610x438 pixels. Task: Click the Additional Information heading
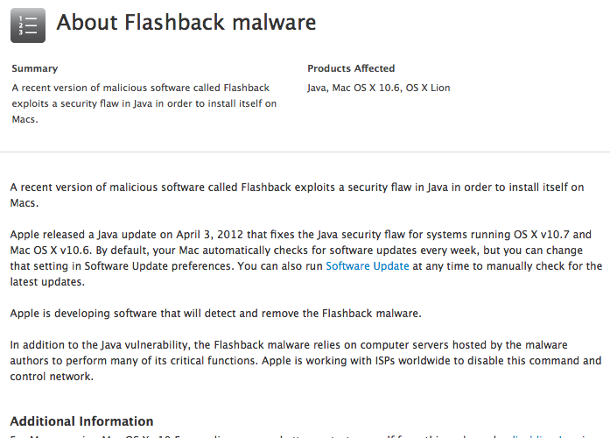(x=81, y=420)
